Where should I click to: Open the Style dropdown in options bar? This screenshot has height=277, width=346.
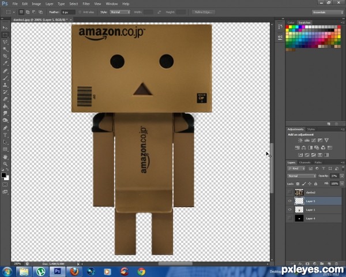click(120, 12)
